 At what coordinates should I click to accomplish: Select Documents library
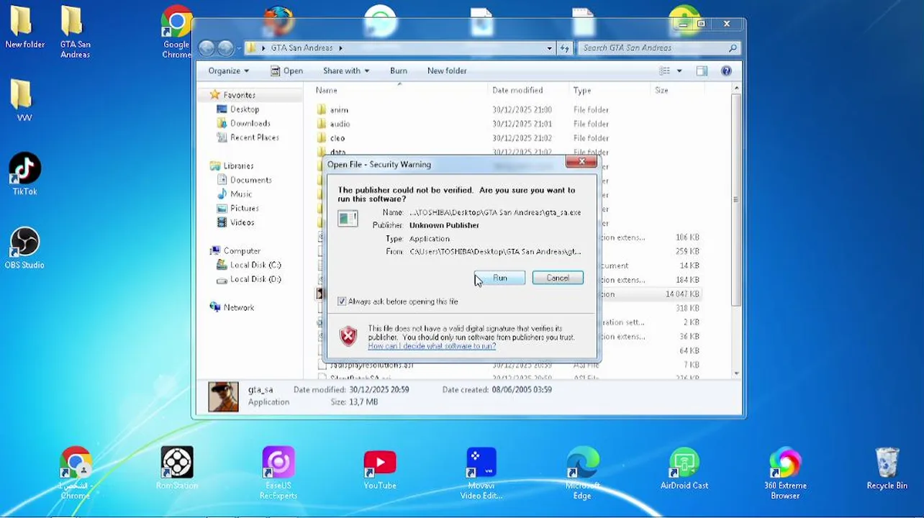coord(250,180)
